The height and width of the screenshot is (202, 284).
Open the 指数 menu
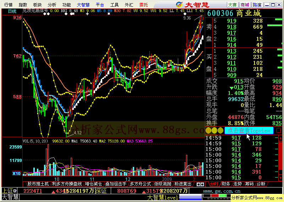pyautogui.click(x=23, y=5)
